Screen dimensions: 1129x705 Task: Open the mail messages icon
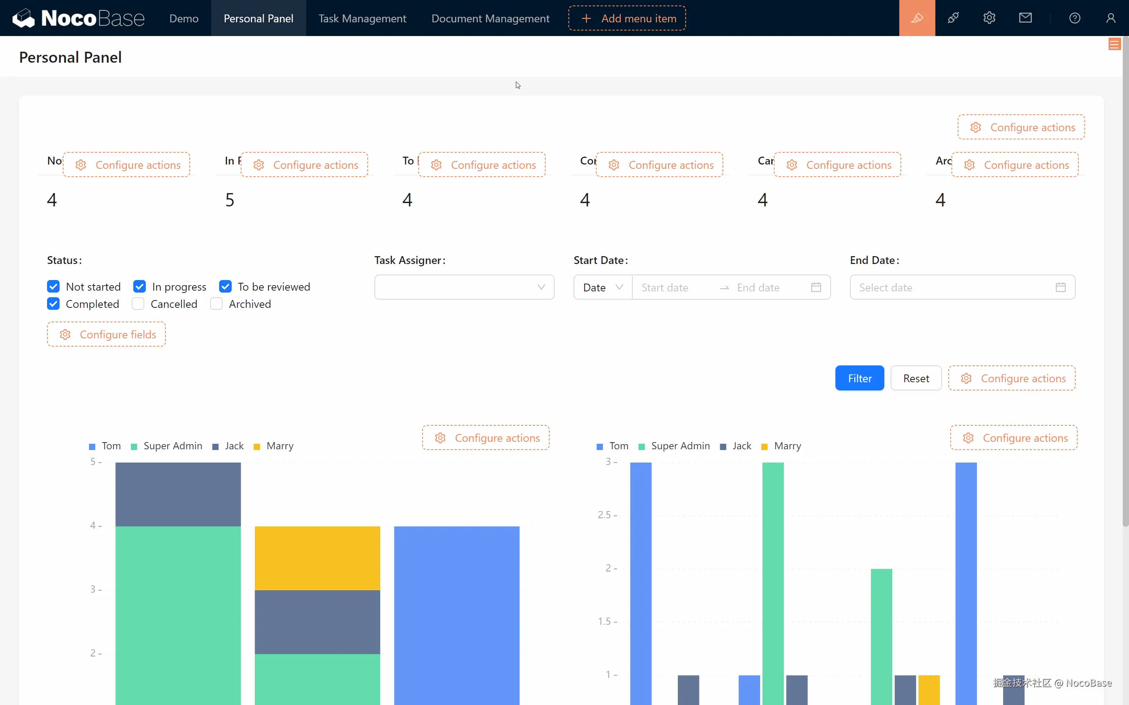pyautogui.click(x=1025, y=18)
